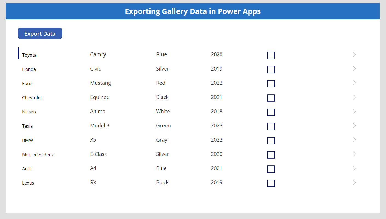The height and width of the screenshot is (219, 386).
Task: Select the checkbox for the Nissan Altima
Action: pyautogui.click(x=271, y=112)
